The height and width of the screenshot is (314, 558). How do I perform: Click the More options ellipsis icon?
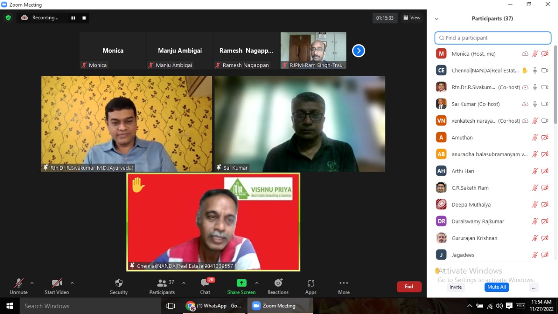point(344,283)
